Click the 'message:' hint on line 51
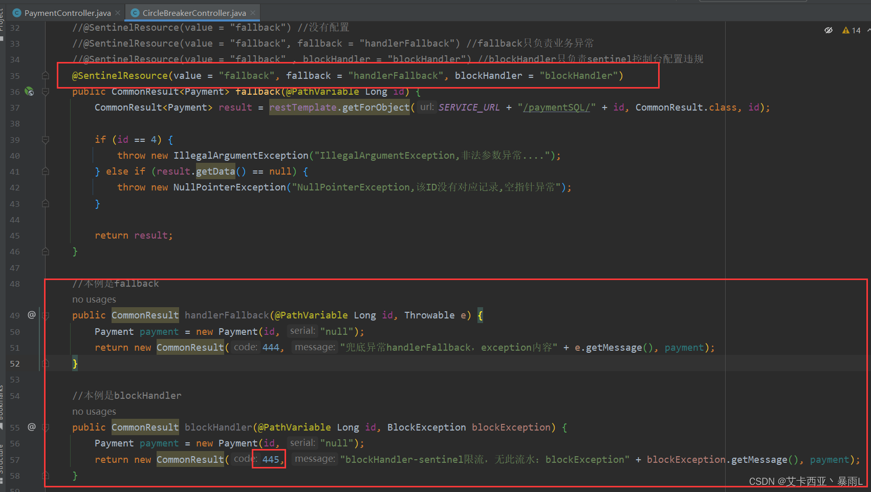 [315, 347]
